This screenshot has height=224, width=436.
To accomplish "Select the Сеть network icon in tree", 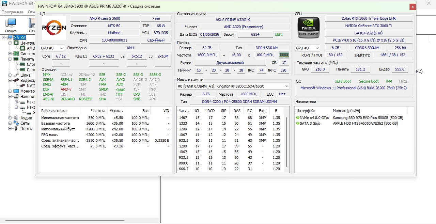I will pos(16,123).
